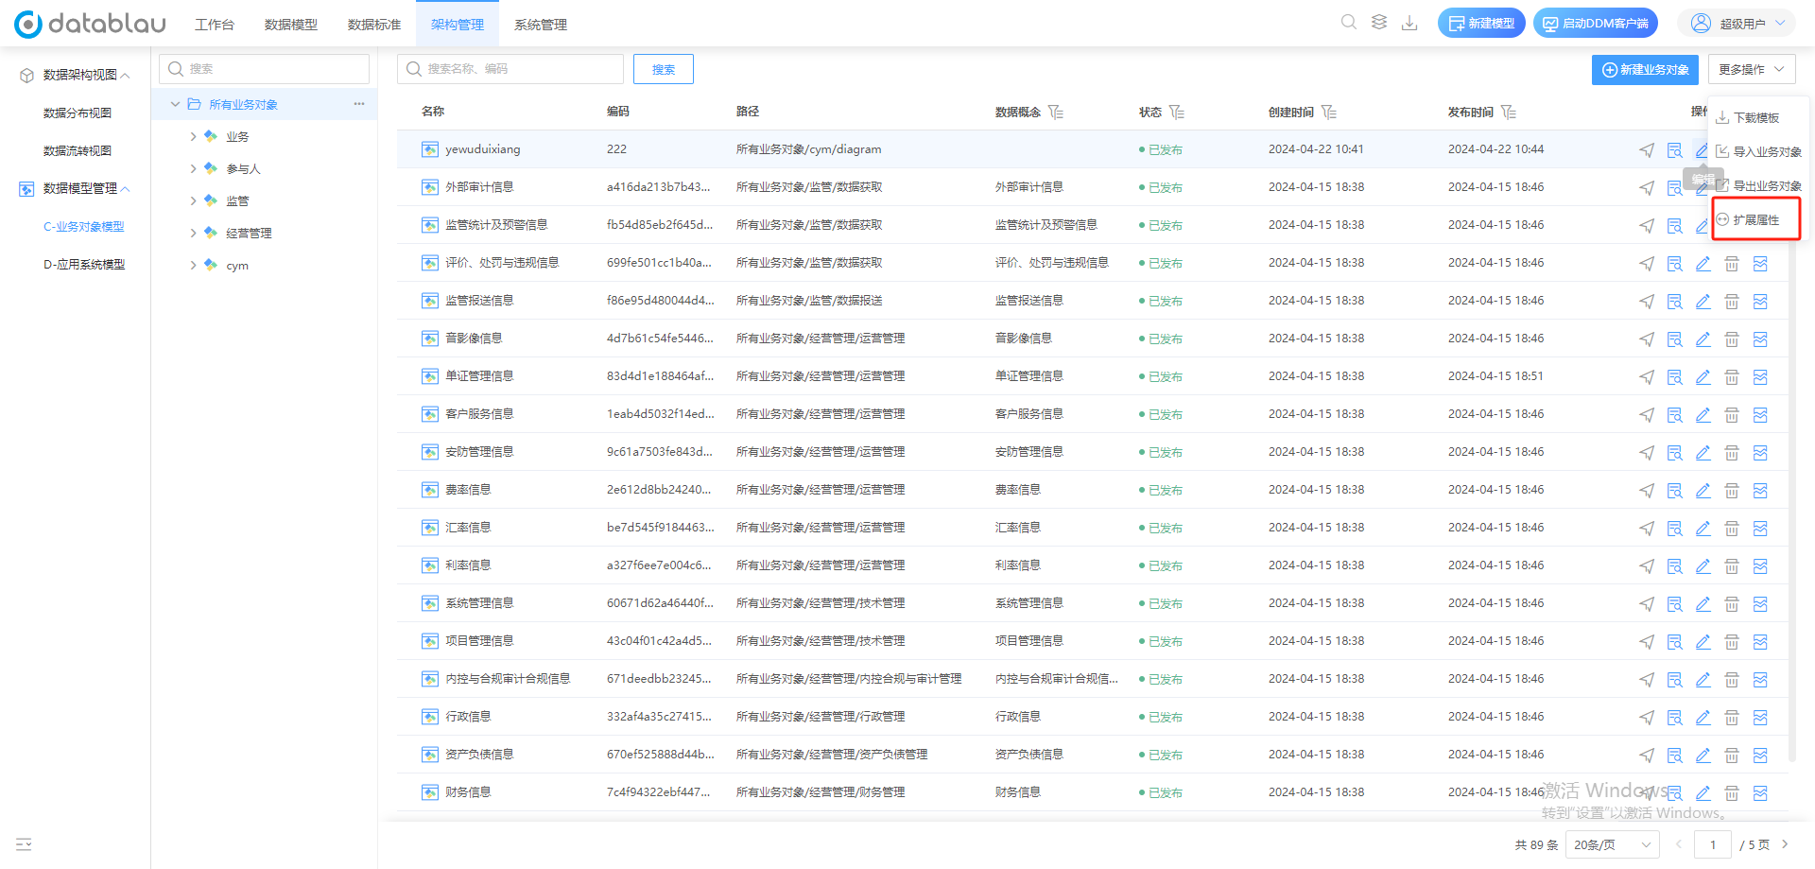This screenshot has width=1815, height=869.
Task: Click the last action icon in 音影像信息 row
Action: tap(1760, 339)
